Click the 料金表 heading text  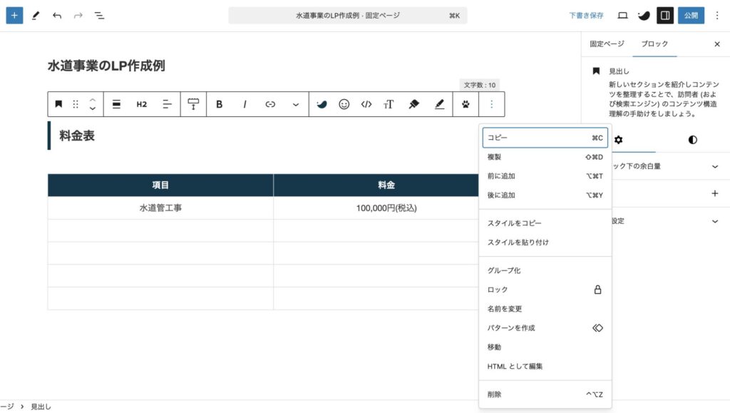[x=77, y=136]
